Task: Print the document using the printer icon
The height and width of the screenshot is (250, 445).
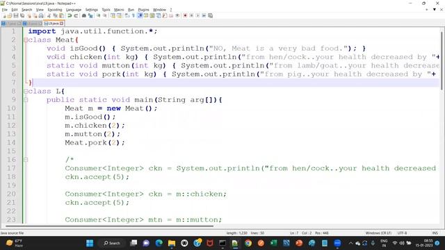Action: pyautogui.click(x=41, y=15)
